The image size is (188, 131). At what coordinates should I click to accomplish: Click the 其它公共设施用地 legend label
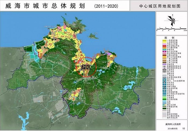(174, 57)
